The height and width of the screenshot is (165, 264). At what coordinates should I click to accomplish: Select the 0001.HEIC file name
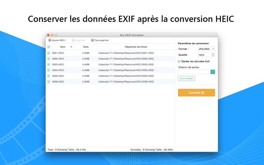pyautogui.click(x=58, y=53)
